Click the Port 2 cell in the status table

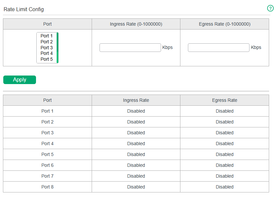47,122
